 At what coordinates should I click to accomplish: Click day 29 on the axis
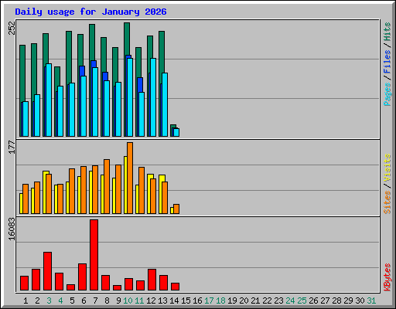coord(348,301)
